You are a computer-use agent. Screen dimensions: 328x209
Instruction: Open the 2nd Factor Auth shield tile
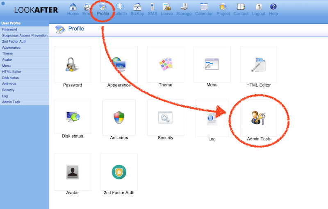pos(119,172)
